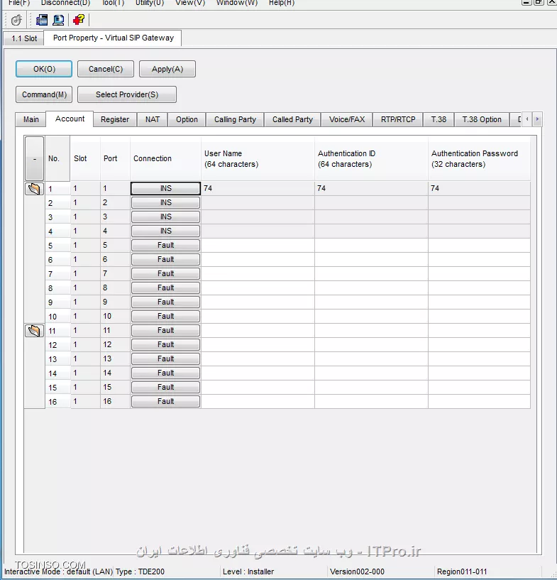
Task: Switch to the T.38 tab
Action: click(439, 119)
